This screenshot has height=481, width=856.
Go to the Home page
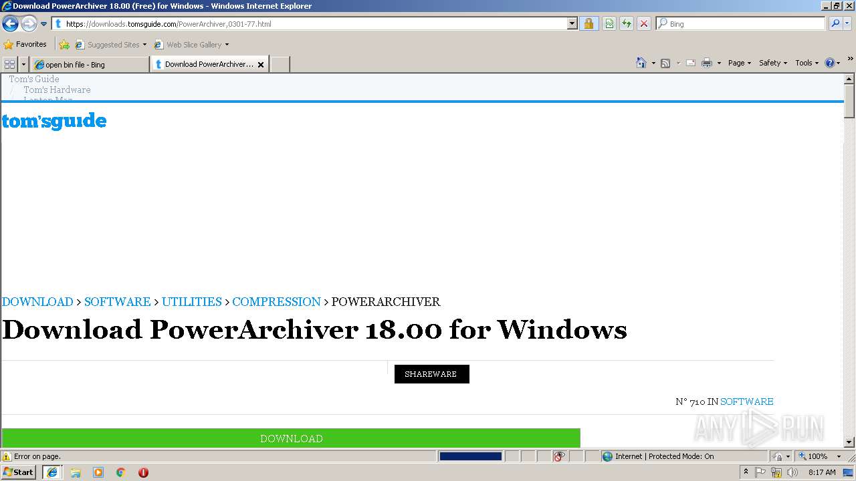tap(641, 63)
